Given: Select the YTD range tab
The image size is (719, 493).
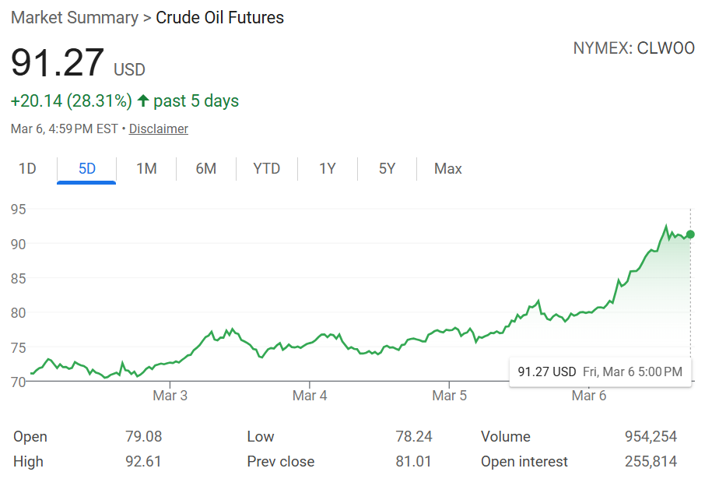Looking at the screenshot, I should point(266,168).
